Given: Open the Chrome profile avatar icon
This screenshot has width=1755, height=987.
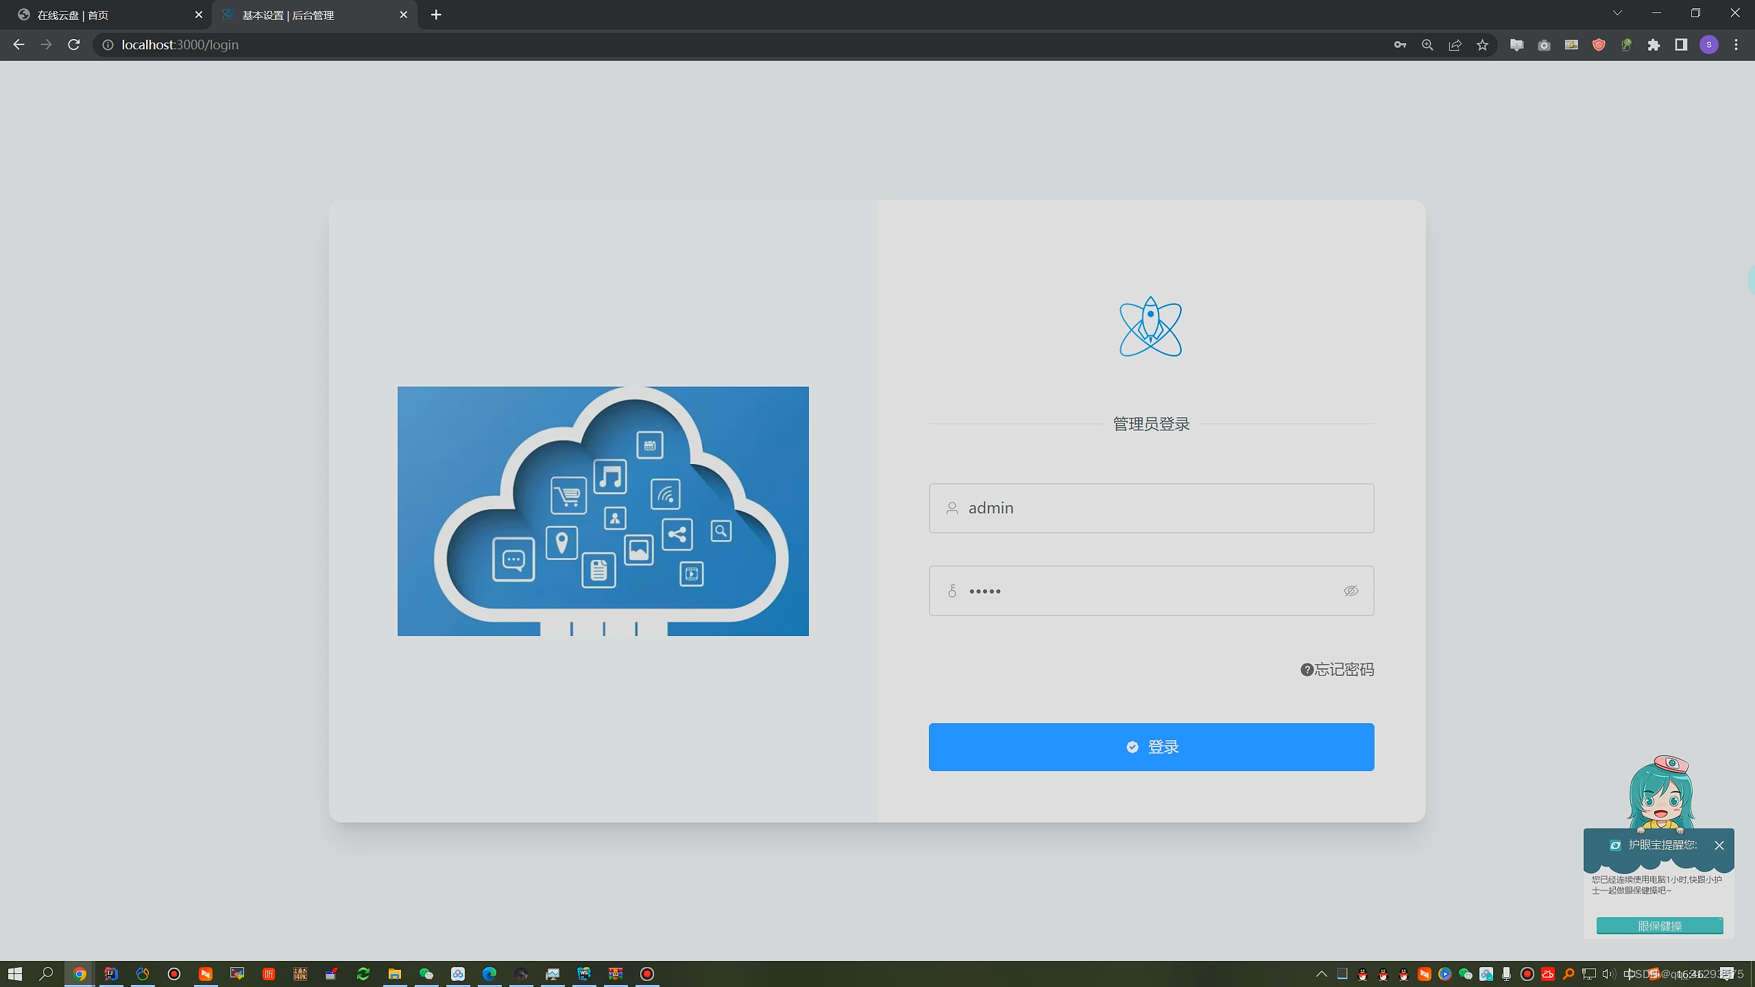Looking at the screenshot, I should pos(1710,45).
